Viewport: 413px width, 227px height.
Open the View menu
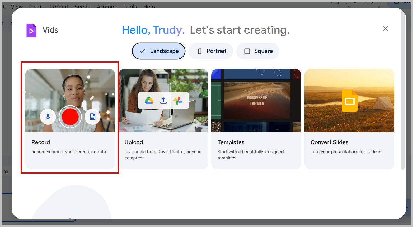tap(17, 7)
